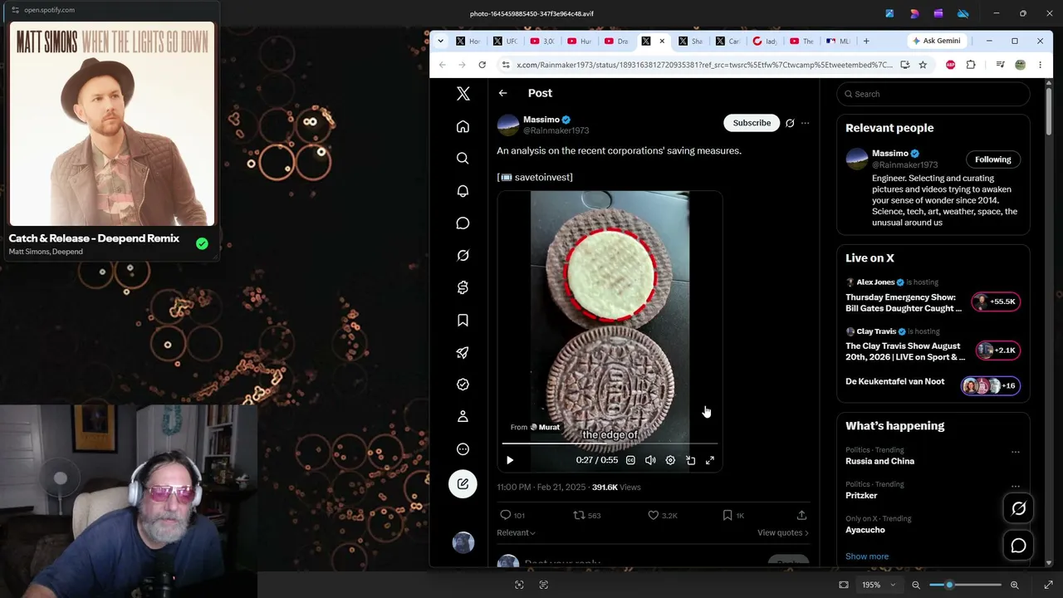This screenshot has height=598, width=1063.
Task: Open Notifications bell in X sidebar
Action: click(x=463, y=191)
